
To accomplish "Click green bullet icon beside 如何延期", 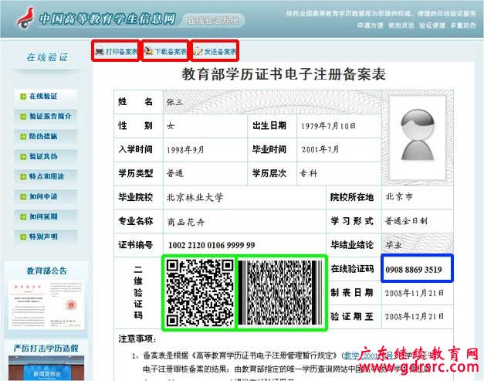I will [23, 217].
